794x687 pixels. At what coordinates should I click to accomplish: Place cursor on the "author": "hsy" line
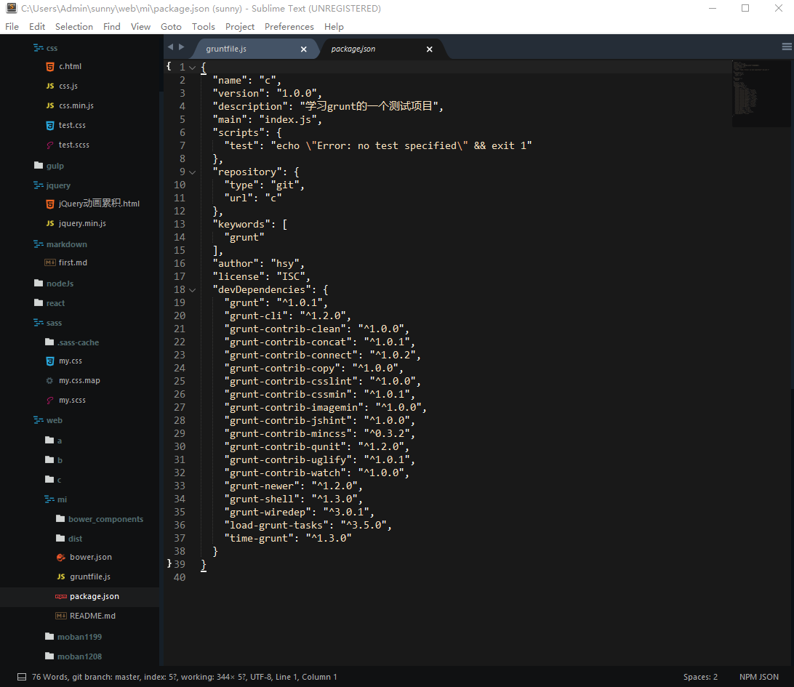pos(258,263)
